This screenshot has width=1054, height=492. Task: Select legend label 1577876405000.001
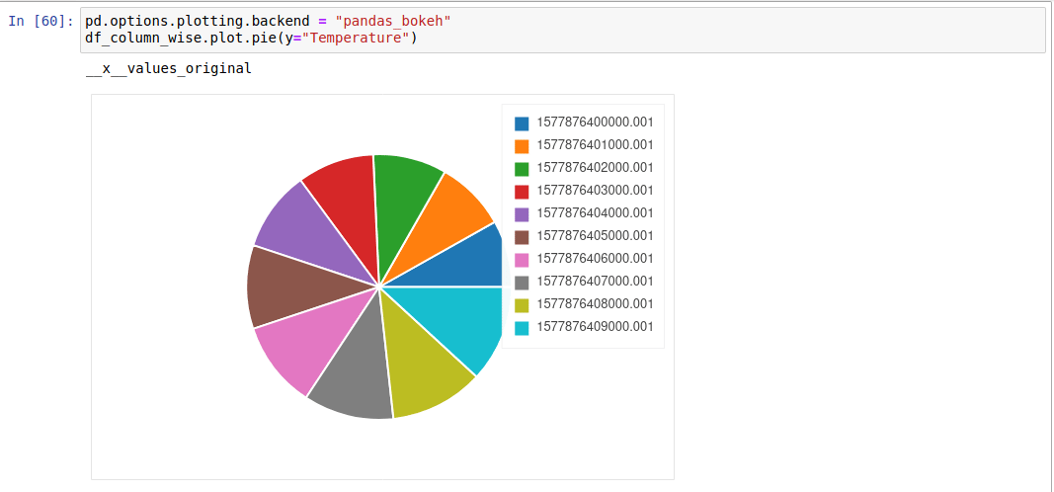click(595, 236)
